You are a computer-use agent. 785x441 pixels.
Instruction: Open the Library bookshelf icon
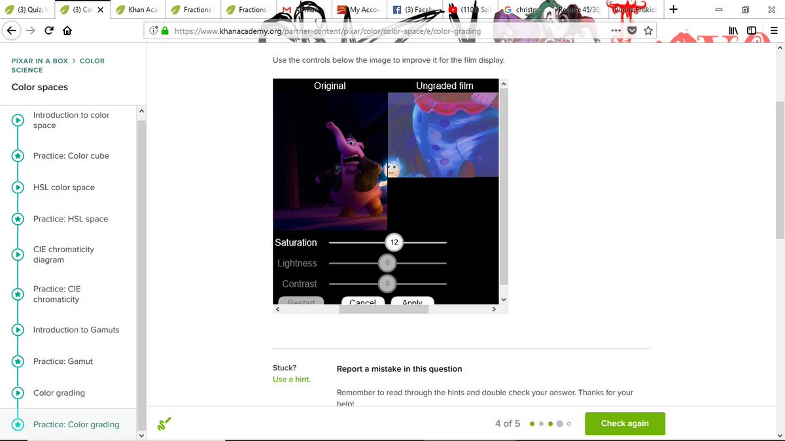[735, 31]
